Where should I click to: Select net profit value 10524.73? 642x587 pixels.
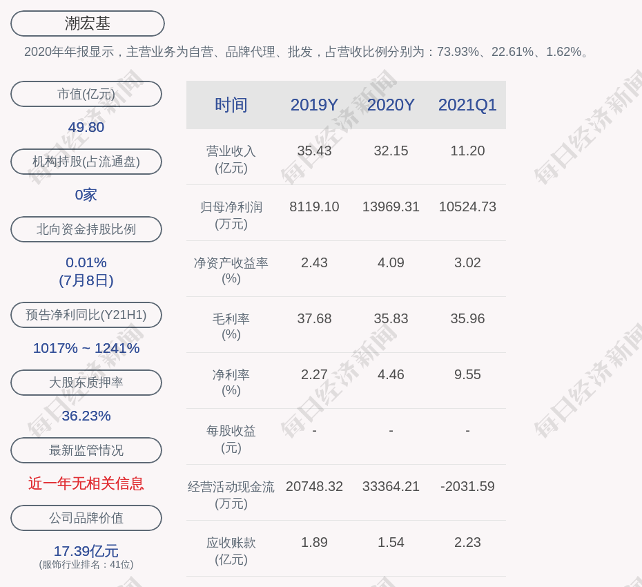[x=467, y=206]
